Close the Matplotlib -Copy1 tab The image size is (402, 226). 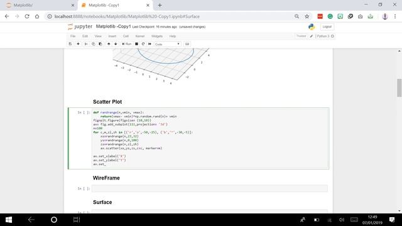[x=148, y=5]
